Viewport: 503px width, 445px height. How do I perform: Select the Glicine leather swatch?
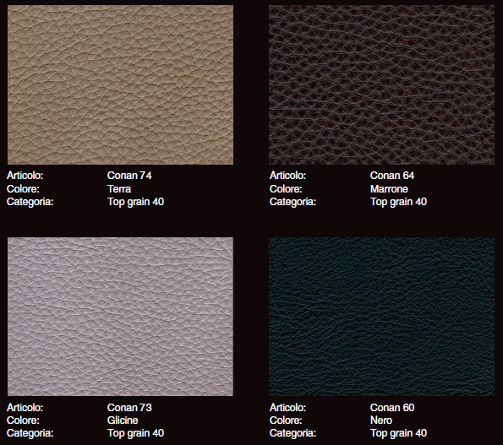point(120,317)
